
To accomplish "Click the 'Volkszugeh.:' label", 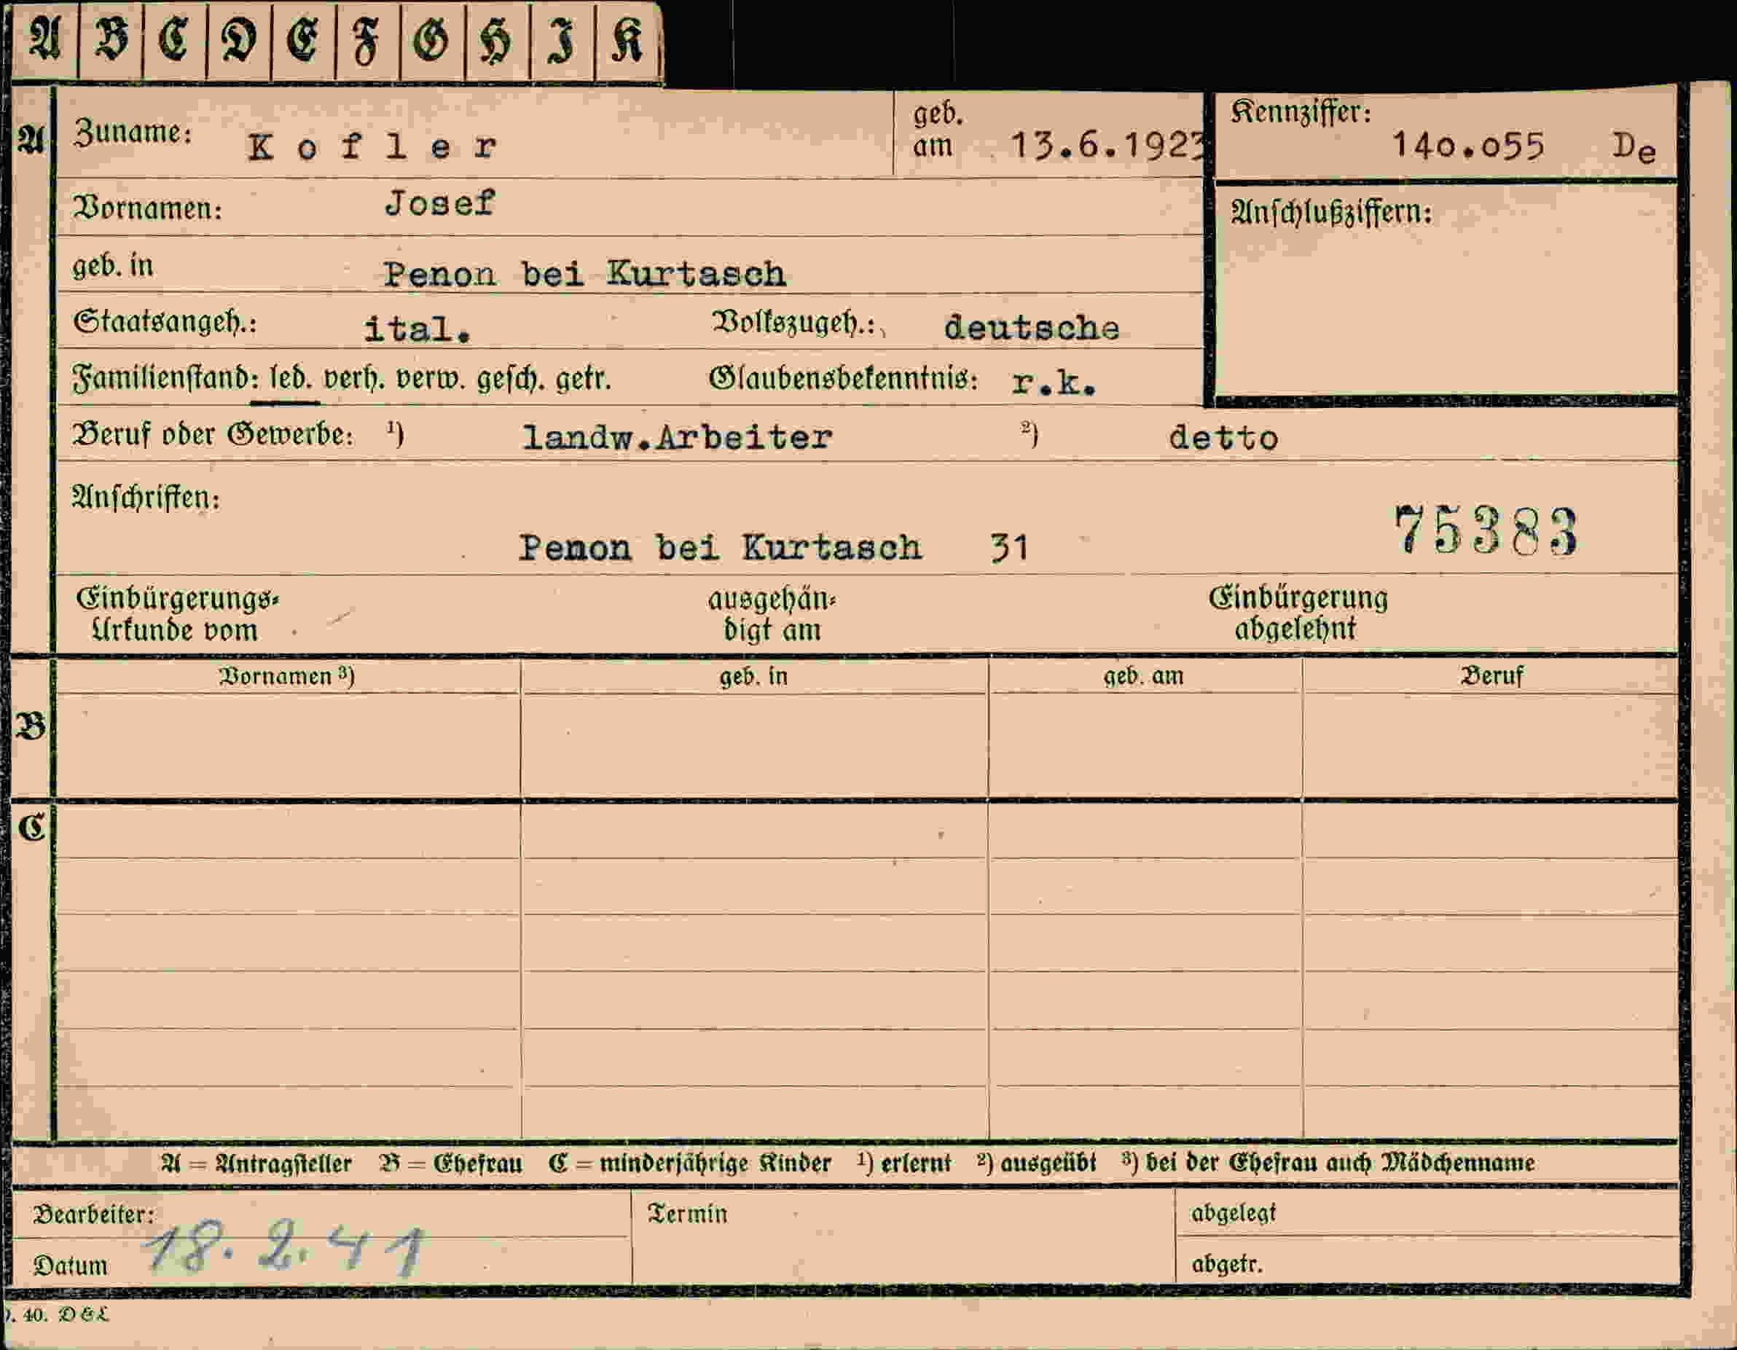I will click(x=793, y=323).
